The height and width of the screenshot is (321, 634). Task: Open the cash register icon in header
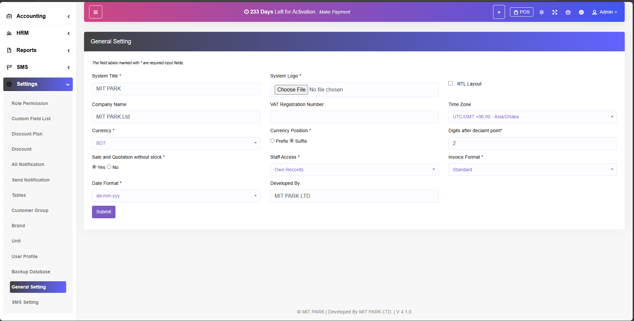coord(568,12)
